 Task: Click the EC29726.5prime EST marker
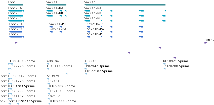[x=11, y=69]
